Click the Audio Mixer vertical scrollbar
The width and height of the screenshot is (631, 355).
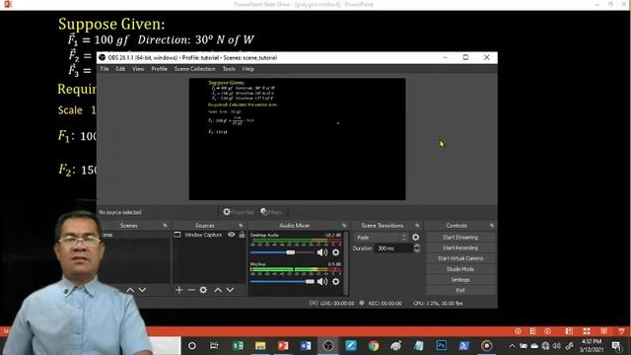[x=346, y=263]
